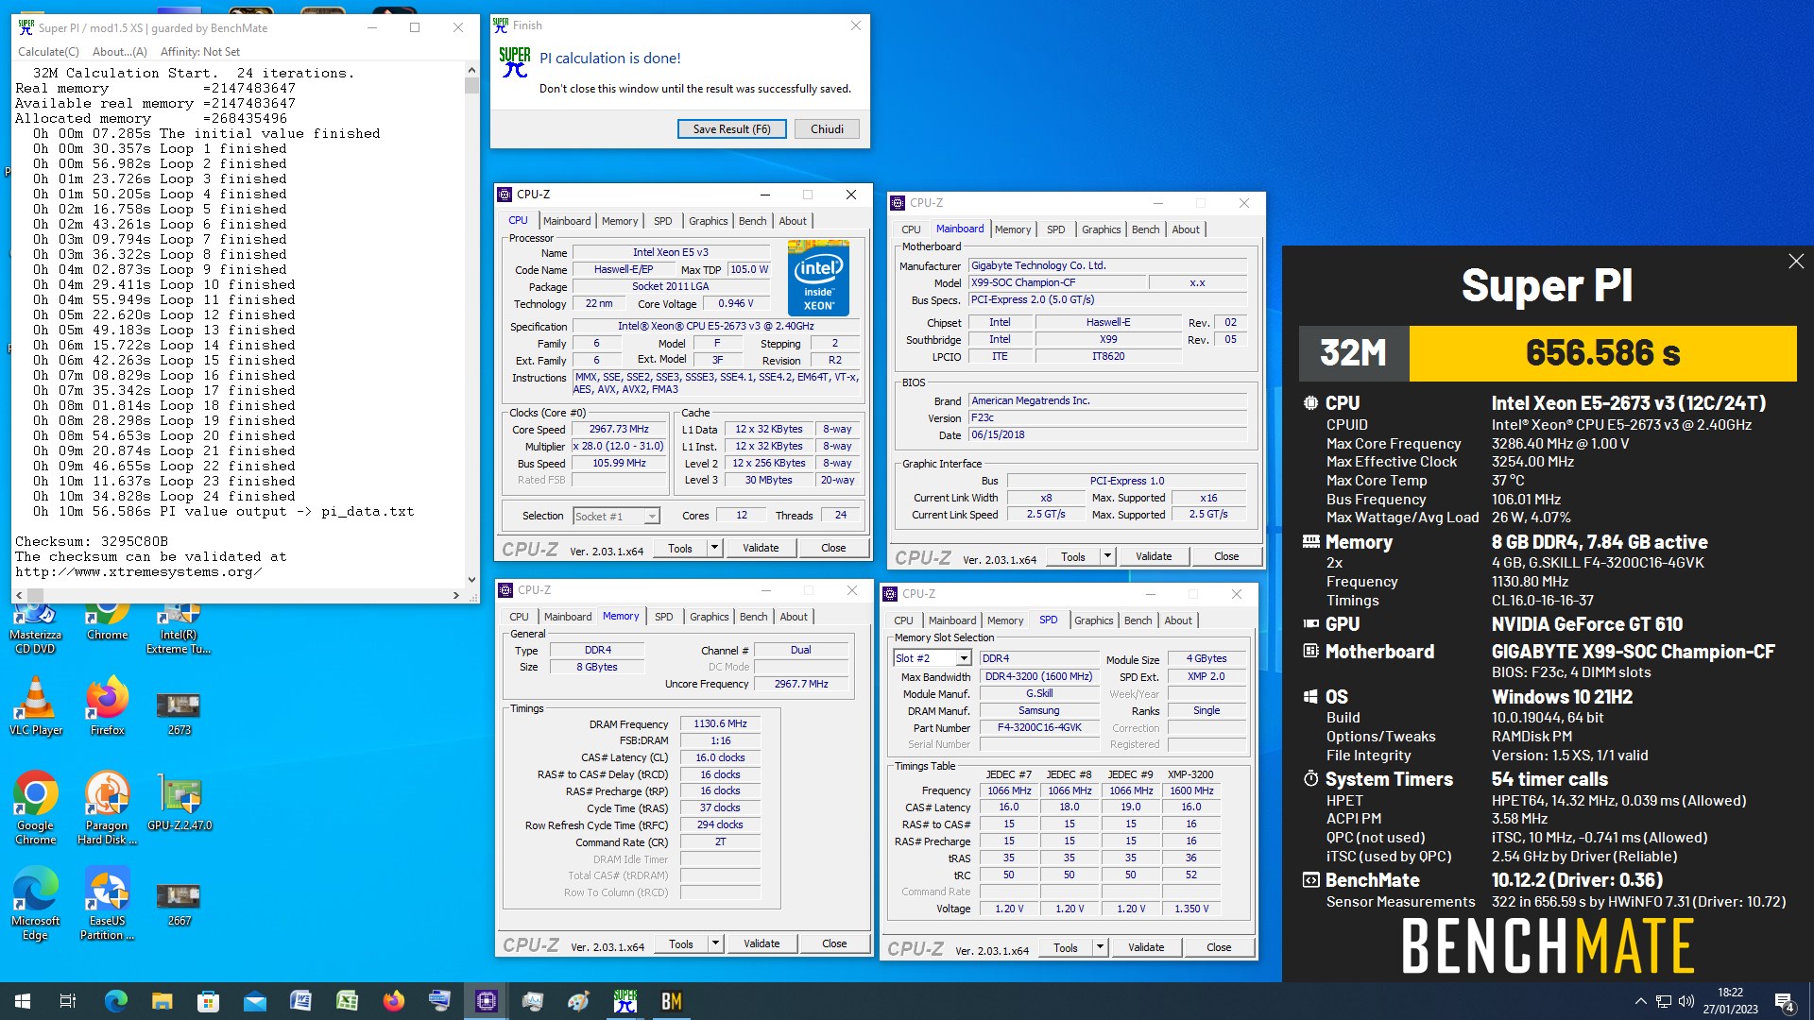Click Super PI vertical scrollbar up arrow

471,71
